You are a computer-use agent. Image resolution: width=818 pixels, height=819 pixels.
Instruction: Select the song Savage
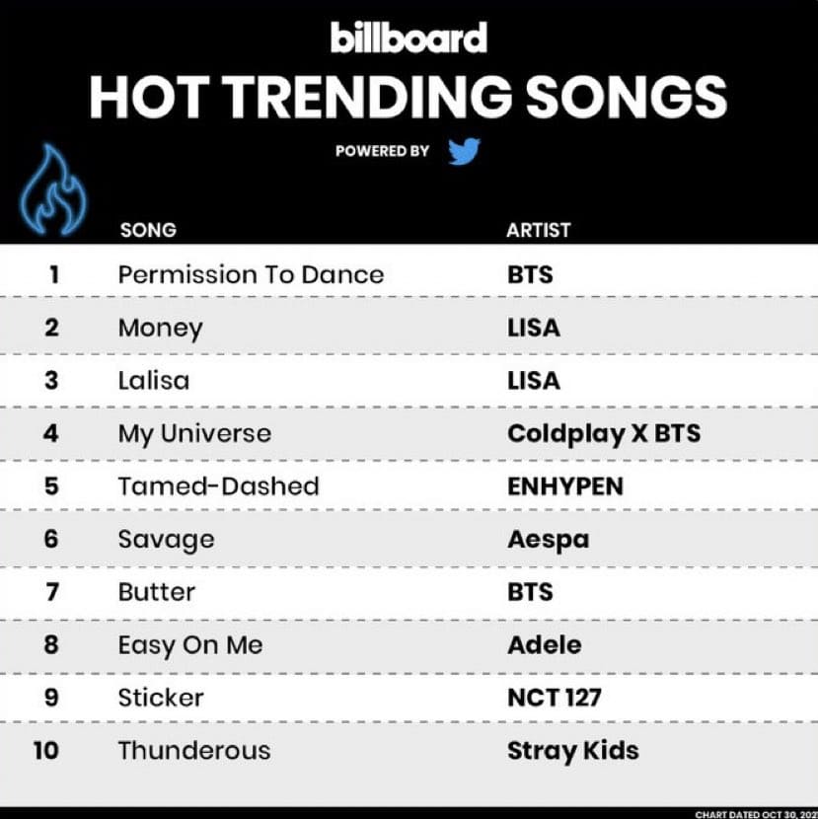(x=166, y=539)
